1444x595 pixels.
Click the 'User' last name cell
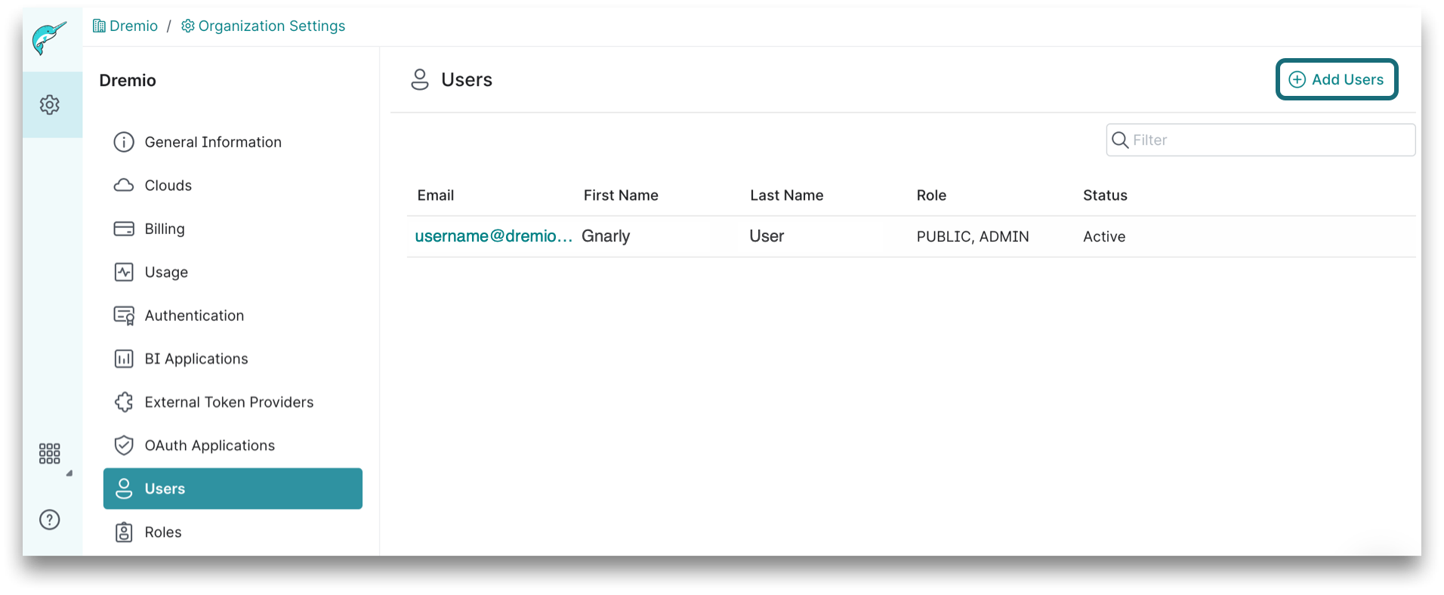point(767,236)
